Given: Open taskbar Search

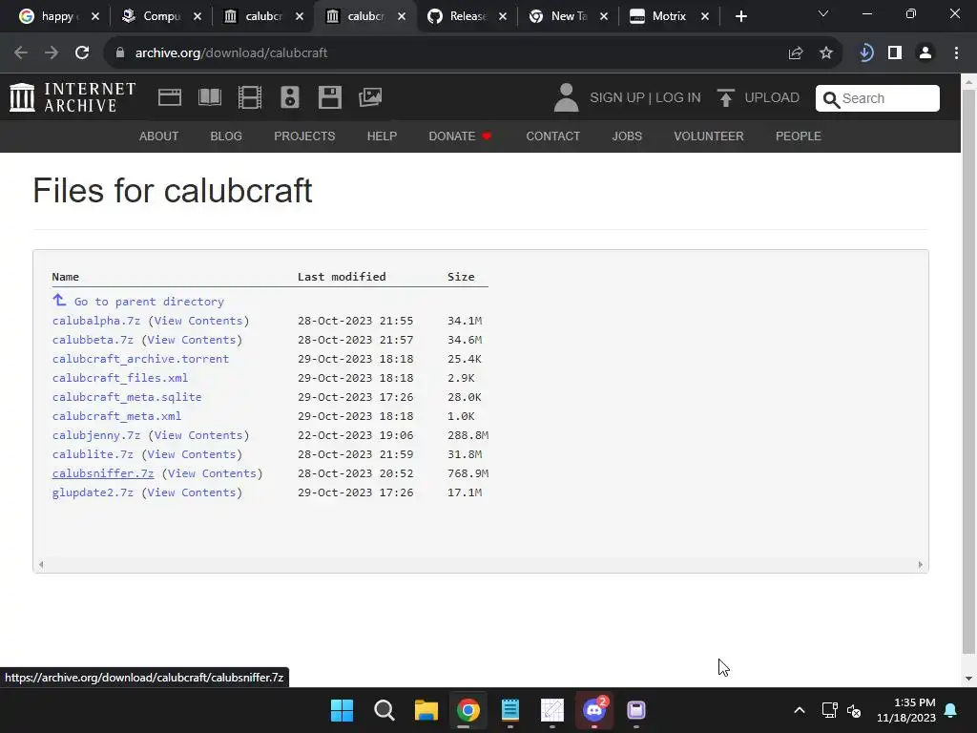Looking at the screenshot, I should click(385, 710).
